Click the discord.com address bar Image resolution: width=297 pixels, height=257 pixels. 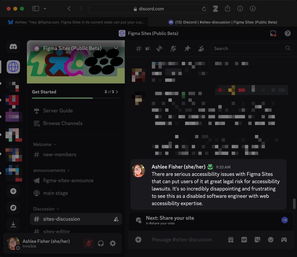pos(148,9)
